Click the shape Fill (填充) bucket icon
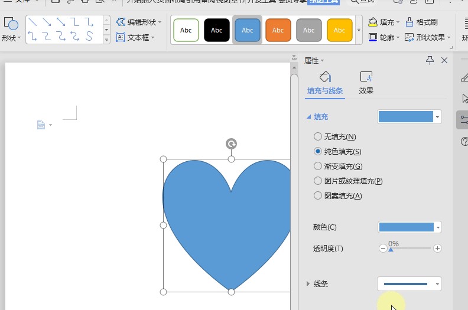This screenshot has width=468, height=310. [x=373, y=22]
